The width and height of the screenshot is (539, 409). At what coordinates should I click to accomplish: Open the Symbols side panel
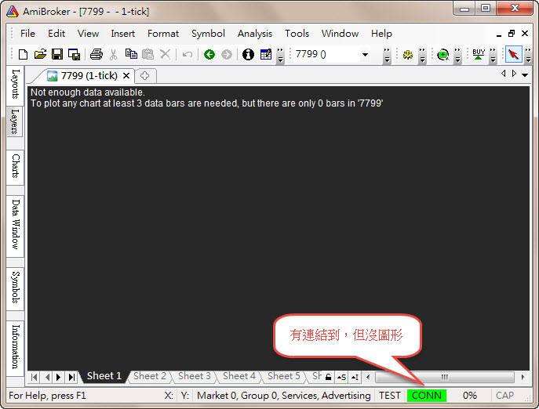15,288
